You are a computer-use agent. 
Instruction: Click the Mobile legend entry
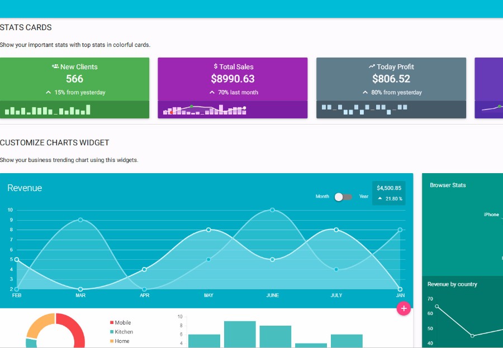coord(120,322)
